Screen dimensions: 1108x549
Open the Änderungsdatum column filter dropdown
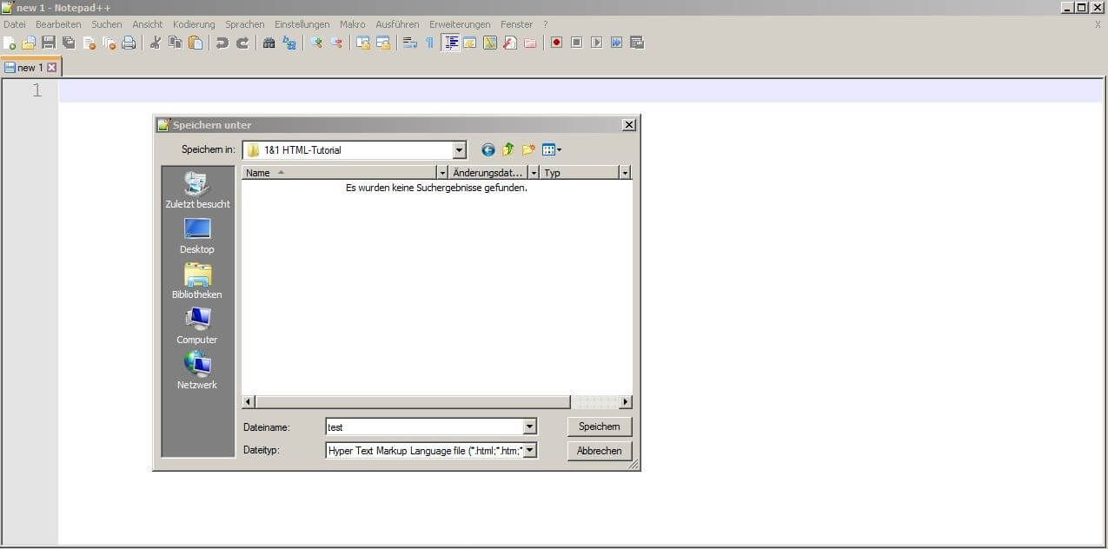(x=534, y=173)
